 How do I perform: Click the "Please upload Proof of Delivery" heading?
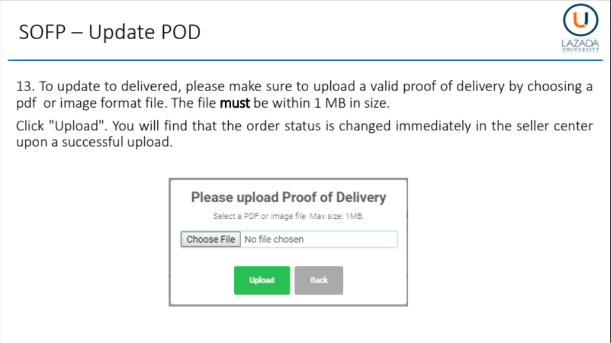pos(288,197)
